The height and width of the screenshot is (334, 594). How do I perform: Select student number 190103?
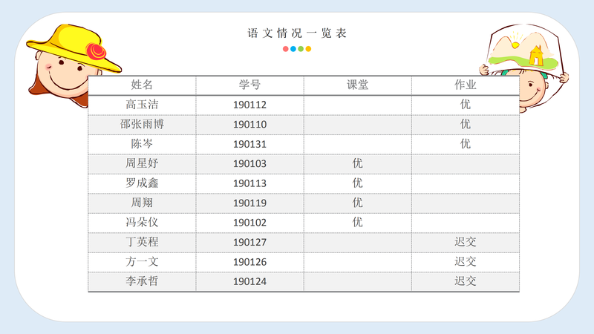click(249, 164)
